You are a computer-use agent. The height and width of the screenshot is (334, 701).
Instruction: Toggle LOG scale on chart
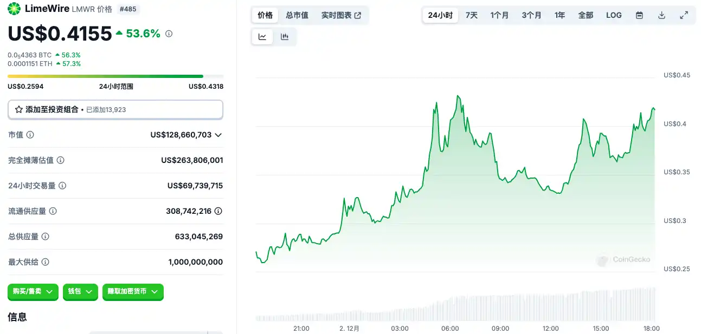click(614, 15)
